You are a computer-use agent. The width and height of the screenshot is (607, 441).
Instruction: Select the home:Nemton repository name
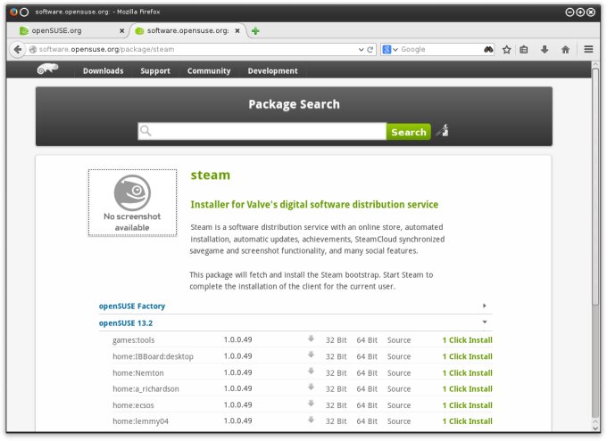(x=138, y=373)
